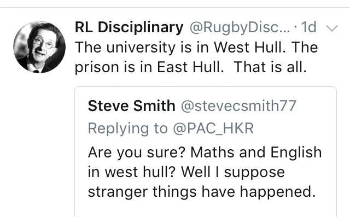
Task: Expand the tweet options chevron
Action: (332, 28)
